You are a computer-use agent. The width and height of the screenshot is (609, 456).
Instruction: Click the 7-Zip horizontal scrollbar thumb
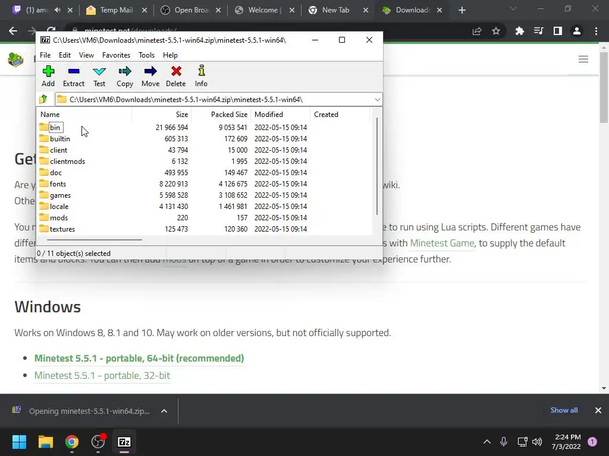click(95, 240)
